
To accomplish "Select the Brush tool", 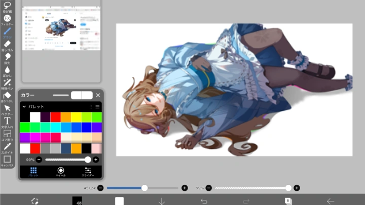I will [7, 33].
